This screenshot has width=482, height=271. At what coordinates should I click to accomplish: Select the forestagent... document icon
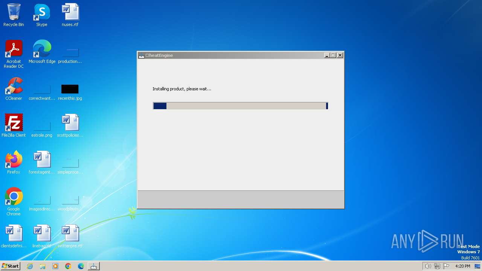[42, 163]
